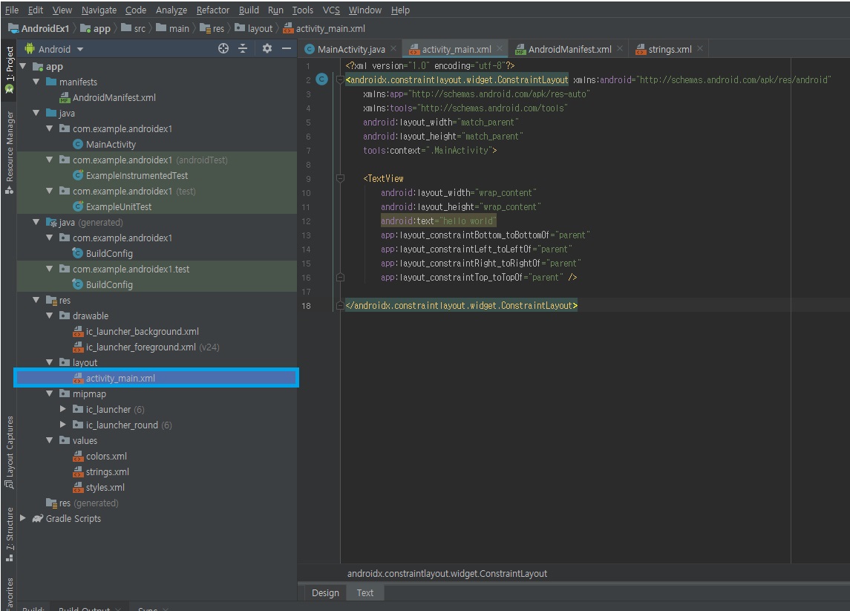The width and height of the screenshot is (850, 611).
Task: Click the res folder breadcrumb
Action: (212, 28)
